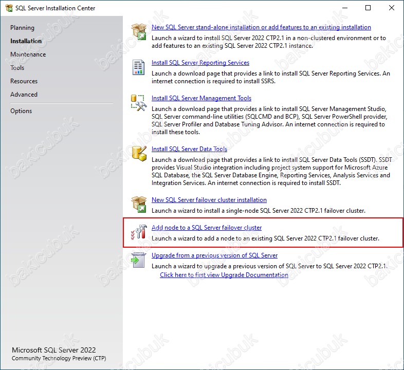This screenshot has height=370, width=404.
Task: Open Install SQL Server Reporting Services link
Action: point(200,63)
